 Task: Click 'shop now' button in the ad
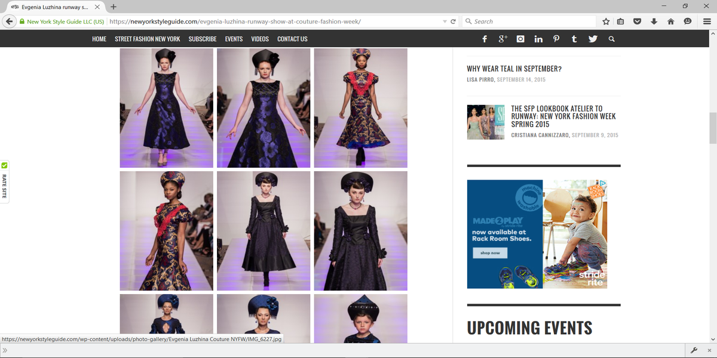click(490, 253)
